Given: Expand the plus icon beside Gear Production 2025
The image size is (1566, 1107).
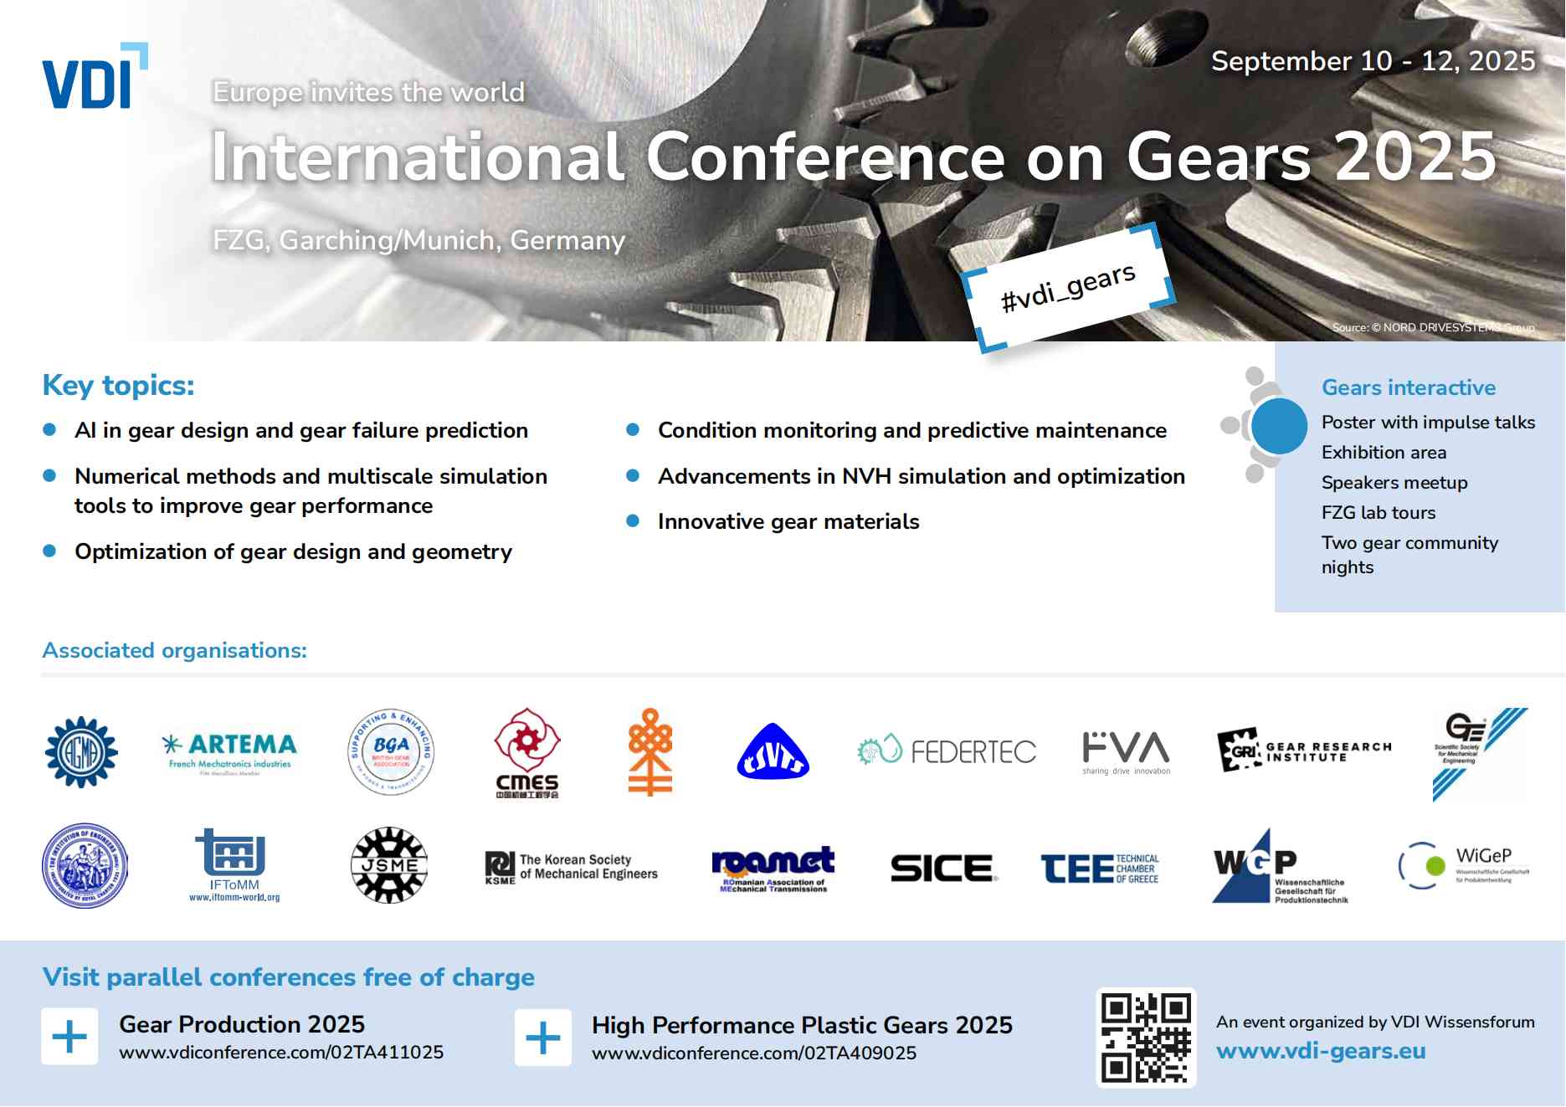Looking at the screenshot, I should [x=69, y=1037].
